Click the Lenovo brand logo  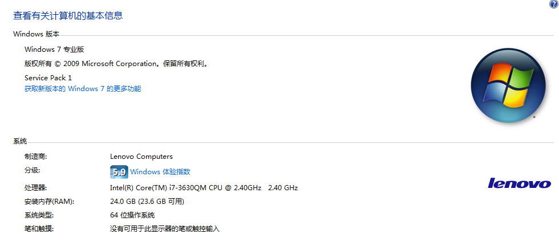click(x=520, y=183)
